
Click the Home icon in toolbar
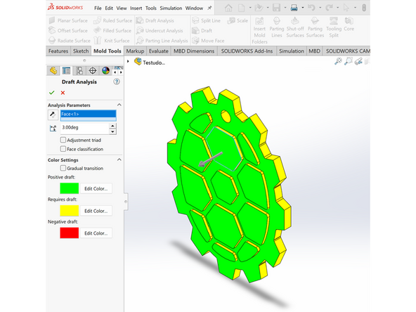pos(228,8)
